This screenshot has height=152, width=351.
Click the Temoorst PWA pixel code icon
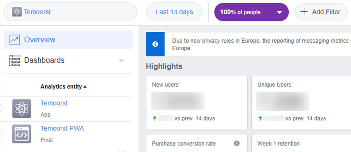tap(22, 134)
